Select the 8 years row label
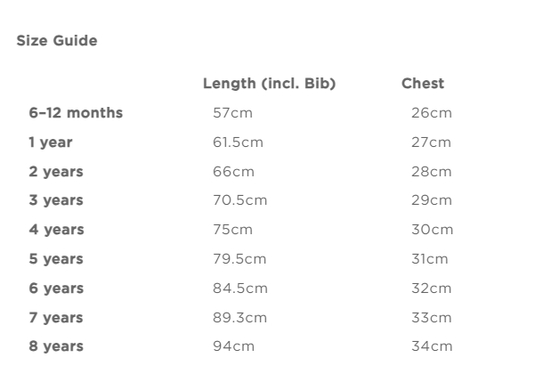Image resolution: width=551 pixels, height=374 pixels. (x=56, y=346)
